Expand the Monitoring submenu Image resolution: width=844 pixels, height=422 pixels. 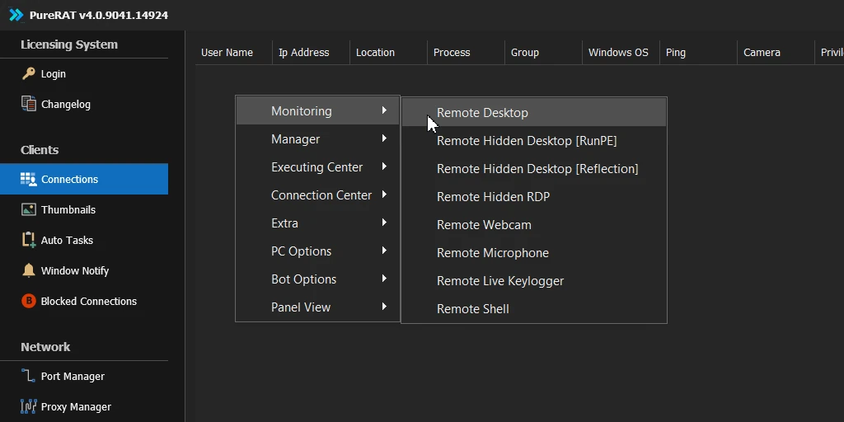(317, 111)
